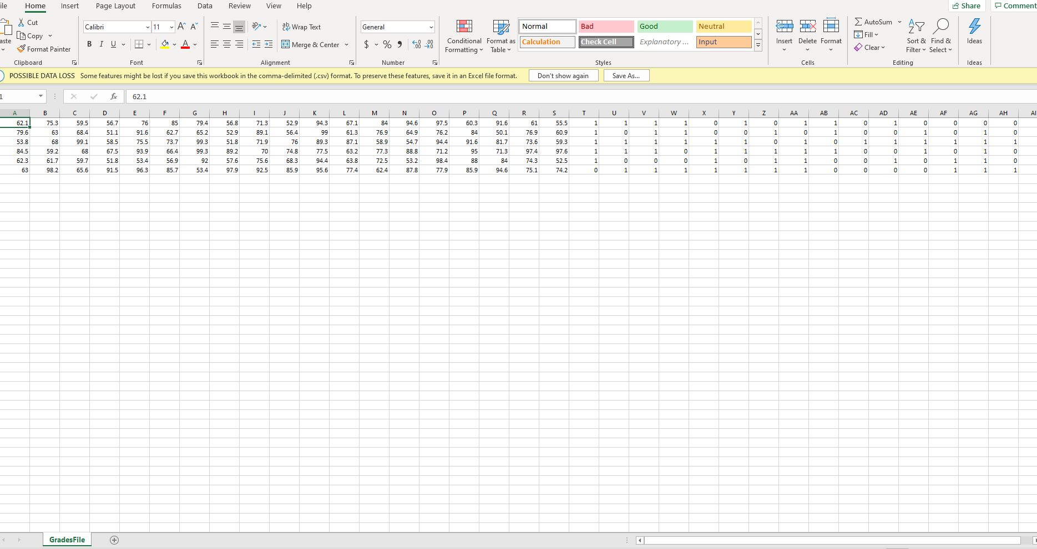1037x549 pixels.
Task: Apply the Check Cell style
Action: tap(606, 42)
